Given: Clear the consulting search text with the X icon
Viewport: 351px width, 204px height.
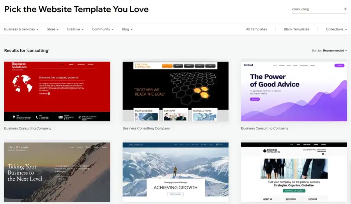Looking at the screenshot, I should coord(345,9).
